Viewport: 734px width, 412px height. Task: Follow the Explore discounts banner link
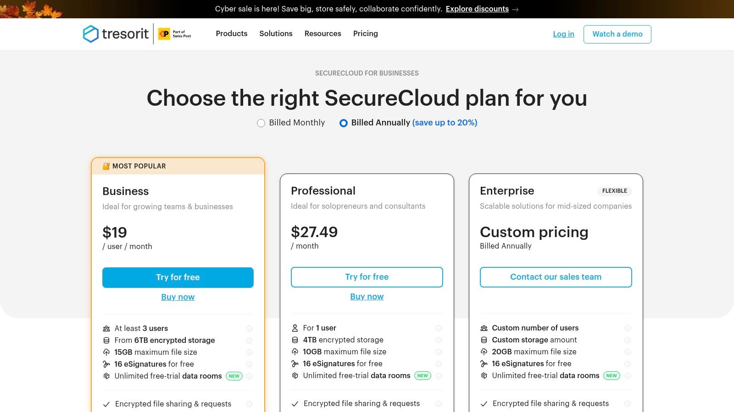coord(477,9)
